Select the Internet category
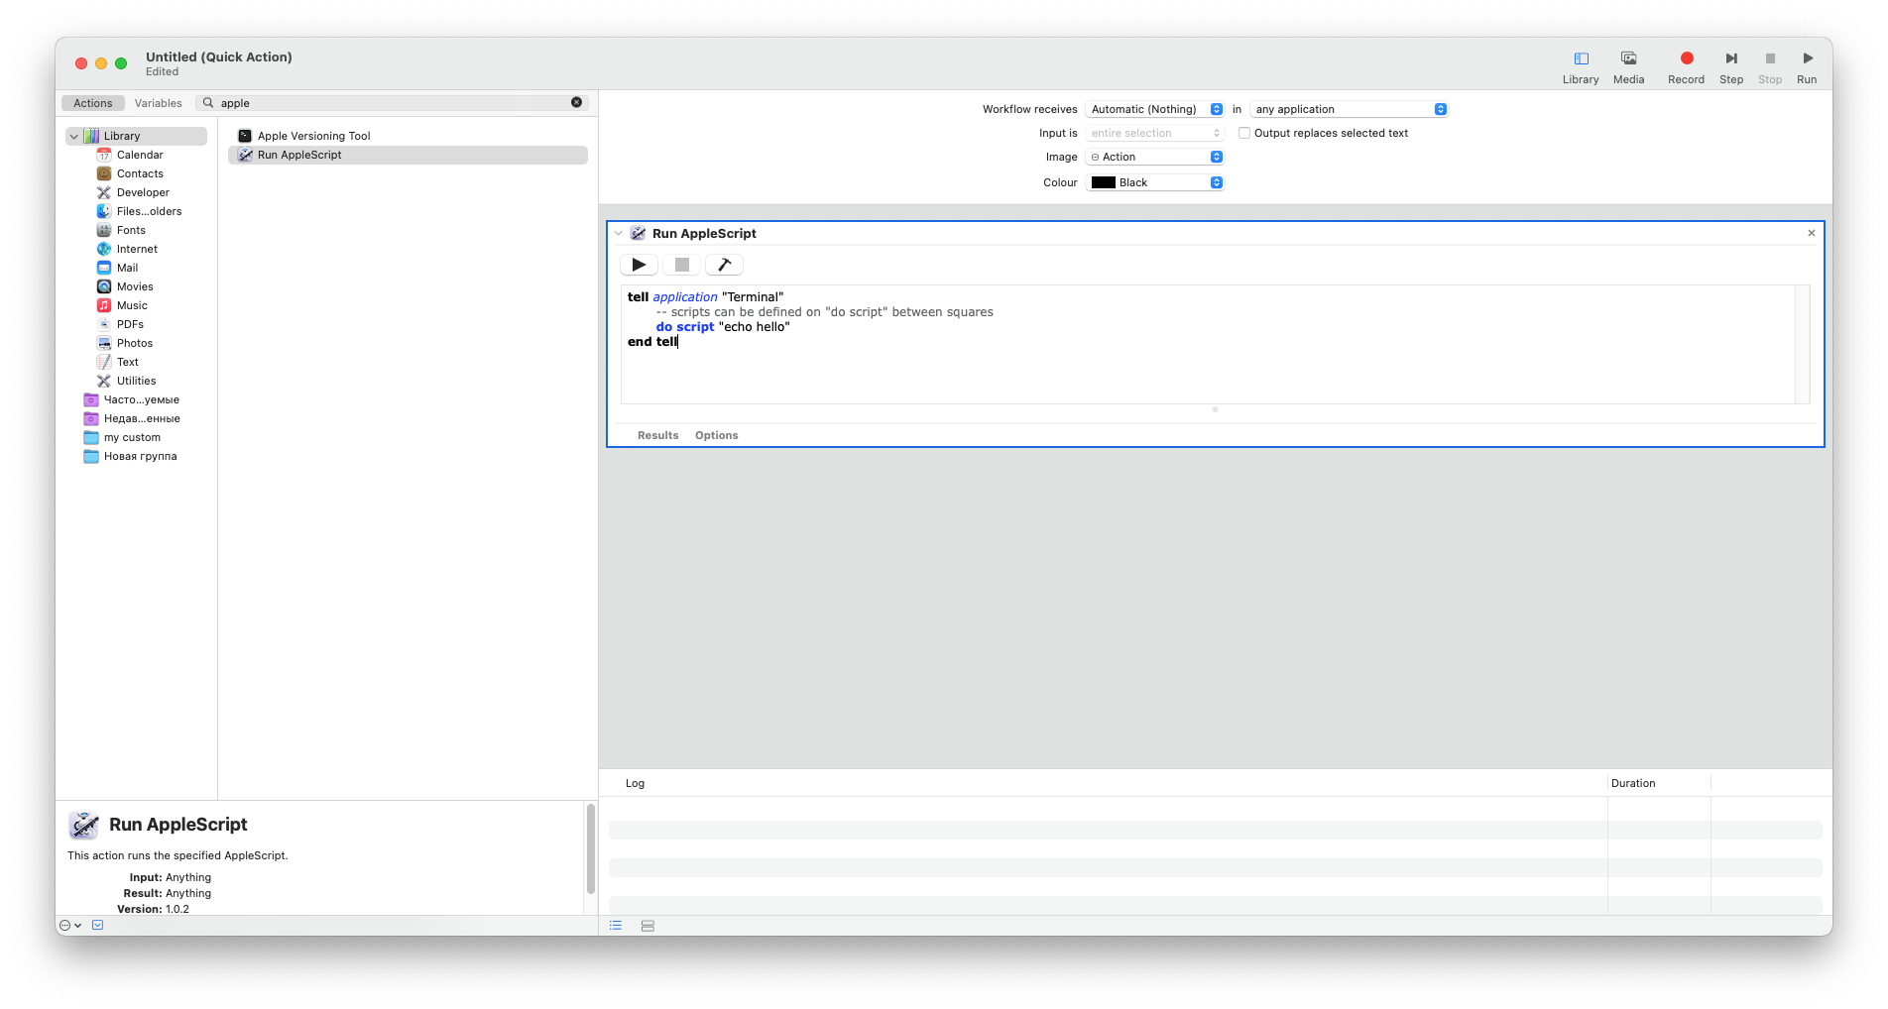This screenshot has height=1009, width=1888. coord(137,249)
